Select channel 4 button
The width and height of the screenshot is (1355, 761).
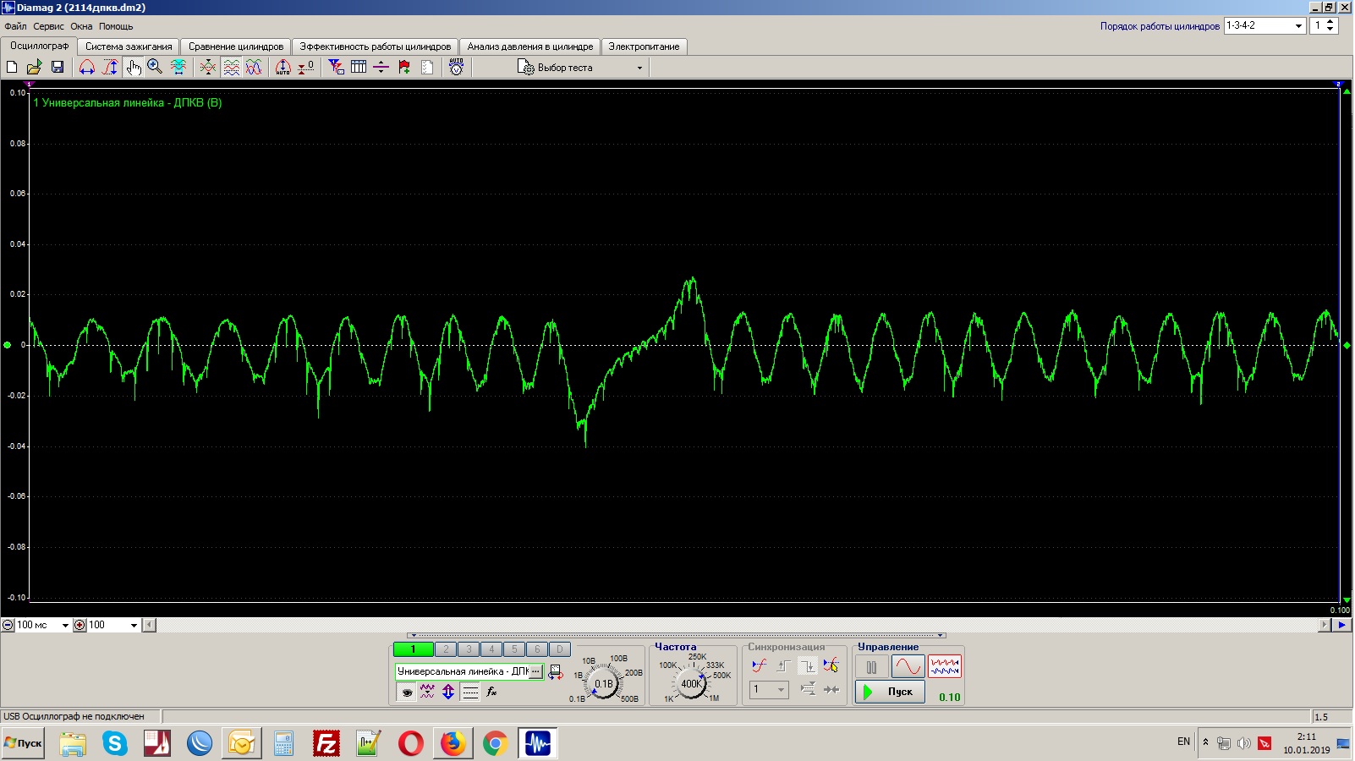pyautogui.click(x=491, y=649)
